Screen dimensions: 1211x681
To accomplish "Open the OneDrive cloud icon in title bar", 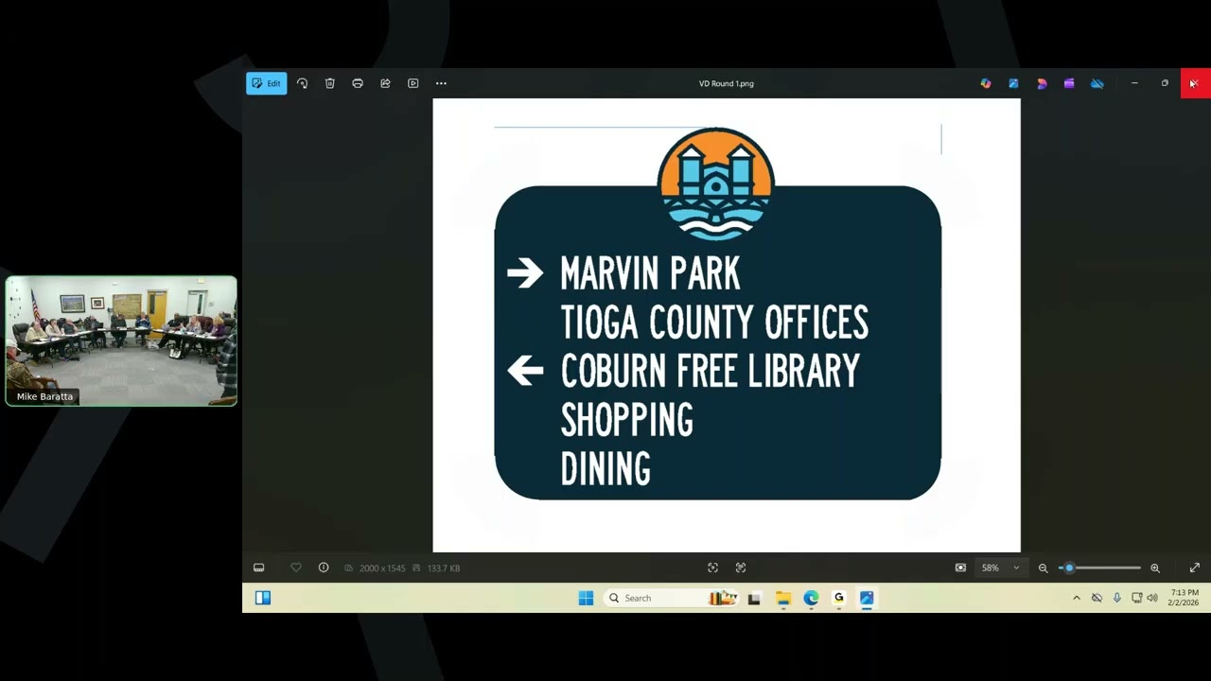I will pyautogui.click(x=1097, y=83).
